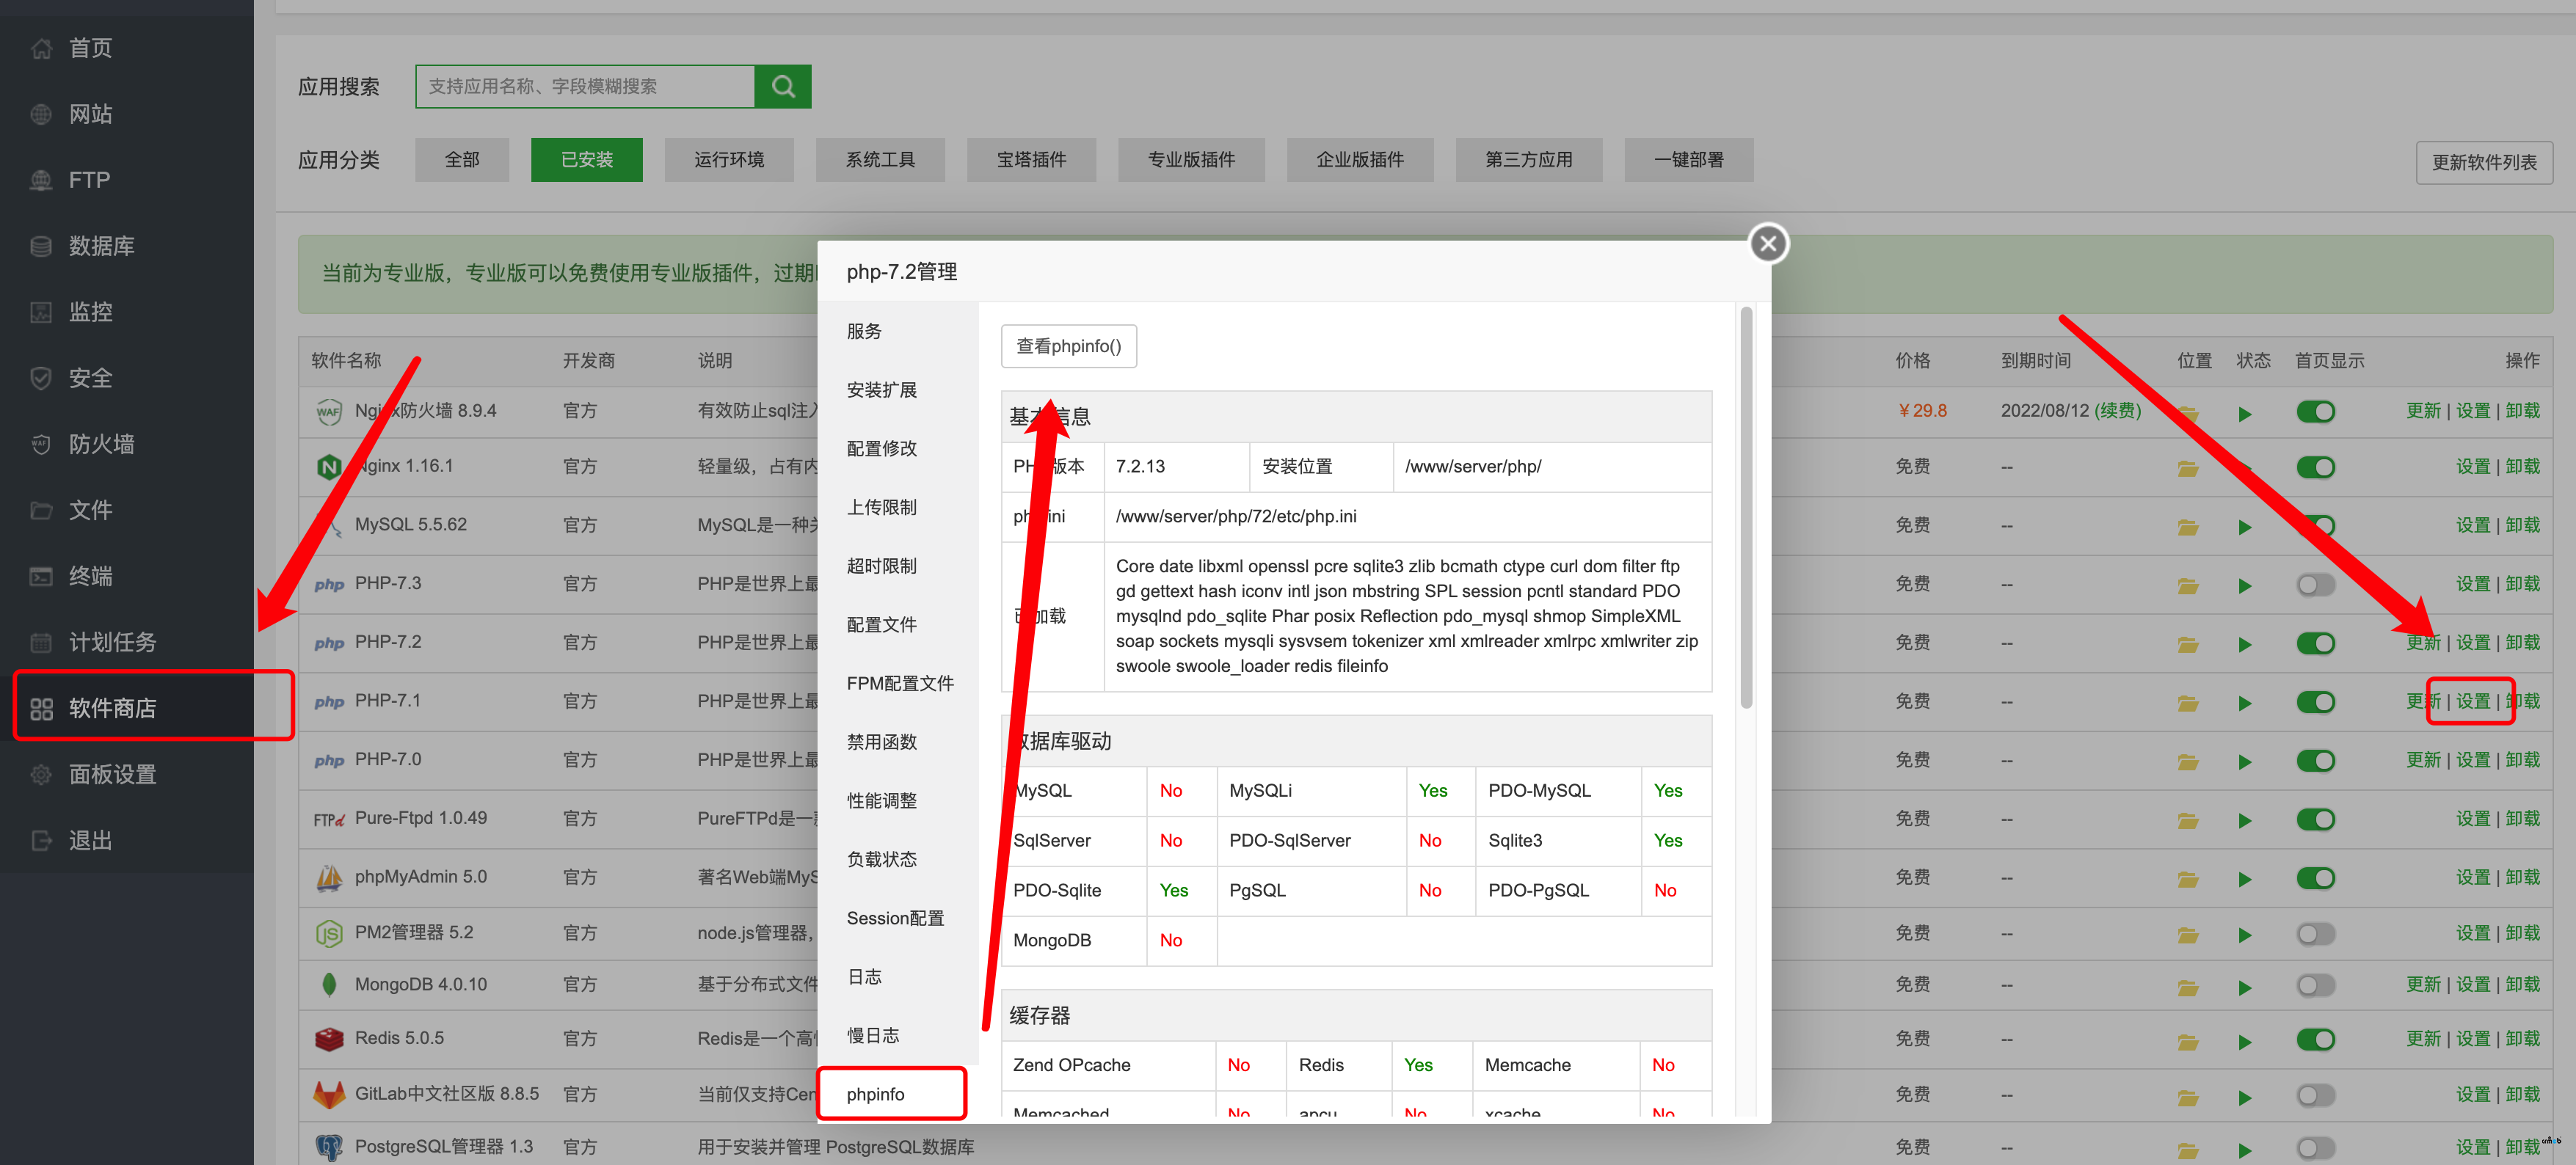Select the 宝塔插件 category filter

1031,160
